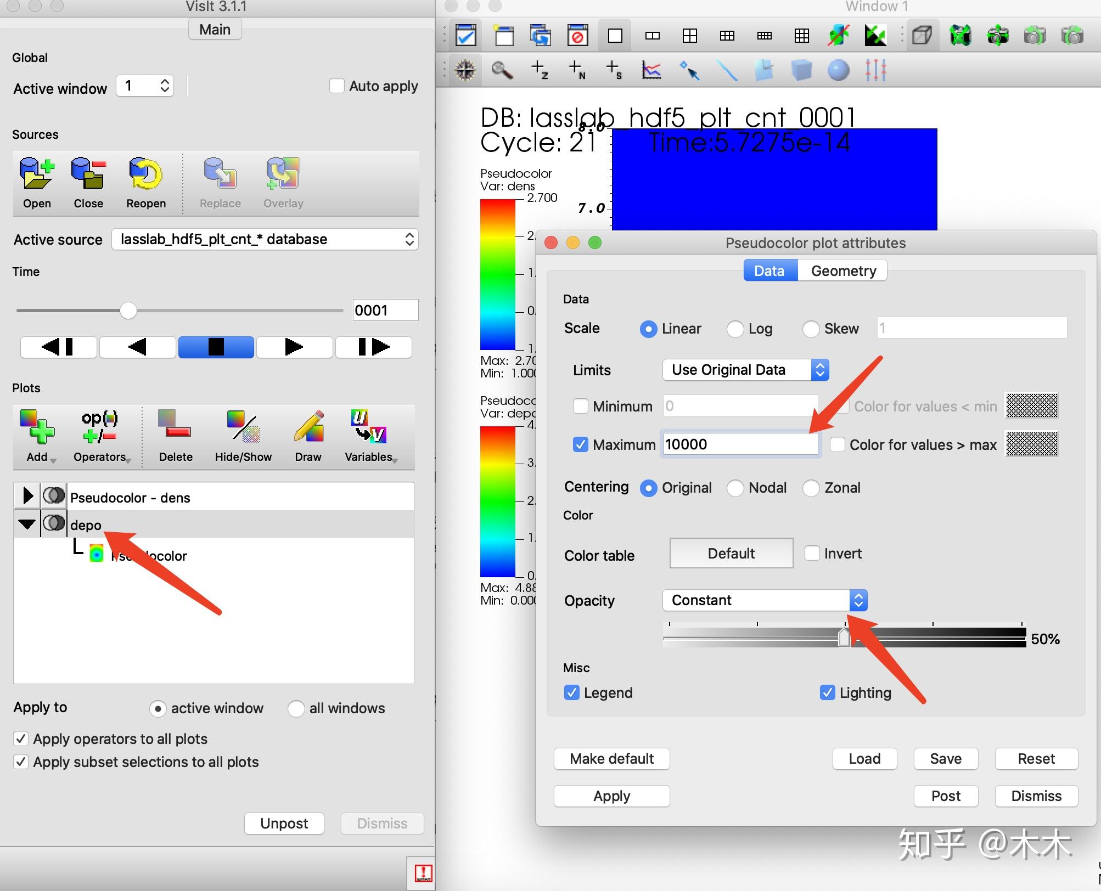Click Make default button
The height and width of the screenshot is (891, 1101).
[x=611, y=758]
